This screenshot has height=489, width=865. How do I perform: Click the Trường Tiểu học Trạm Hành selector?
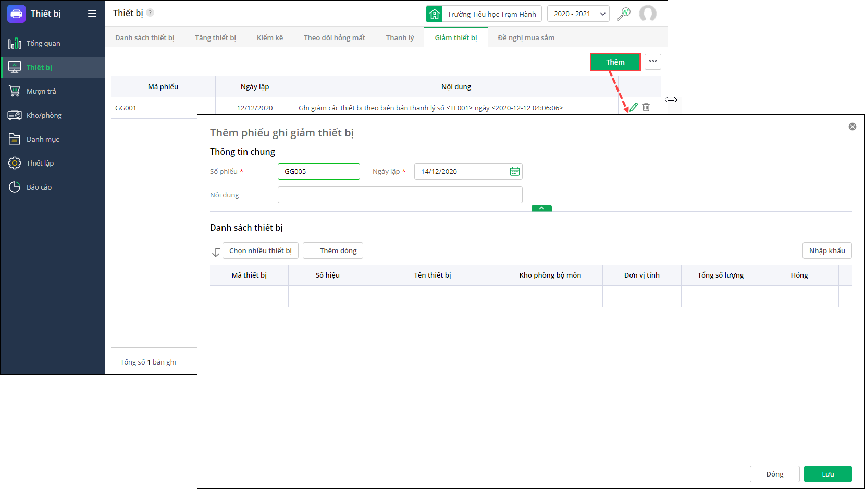point(484,14)
